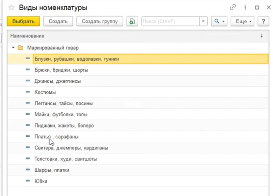Viewport: 273px width, 196px height.
Task: Open the Еще dropdown menu
Action: (242, 22)
